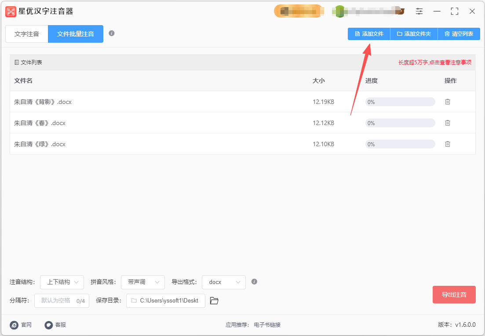The height and width of the screenshot is (336, 485).
Task: Click the 添加文件夹 button
Action: (x=414, y=34)
